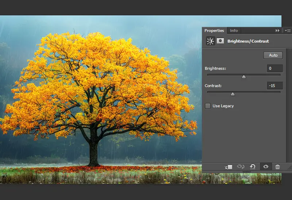Image resolution: width=292 pixels, height=200 pixels.
Task: Click the clip to layer icon
Action: coord(229,167)
